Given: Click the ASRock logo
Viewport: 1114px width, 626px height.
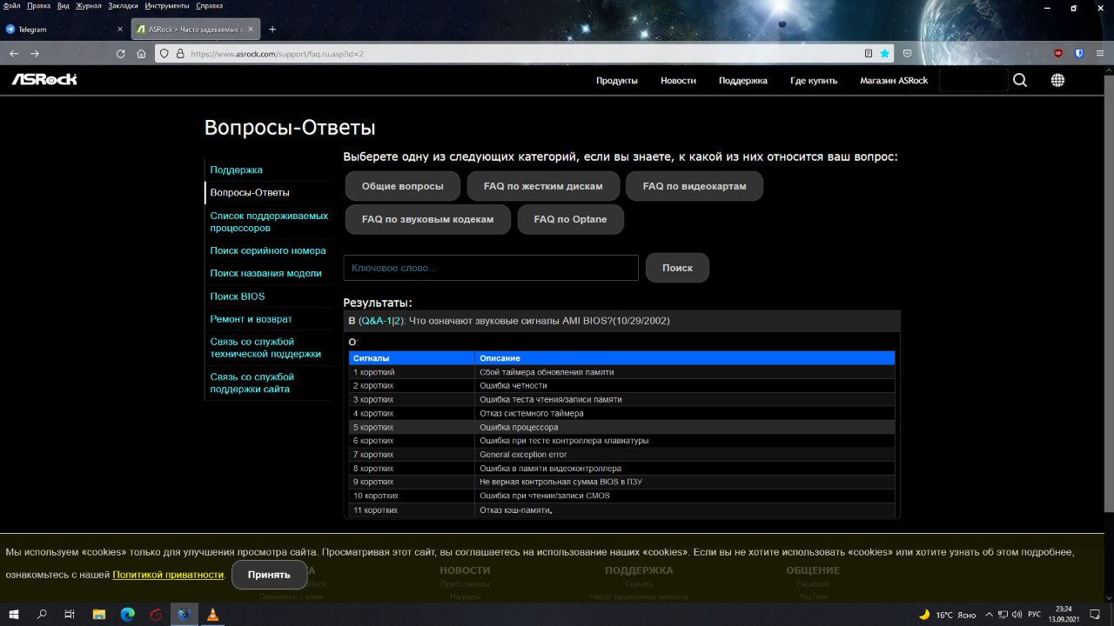Looking at the screenshot, I should (x=44, y=79).
